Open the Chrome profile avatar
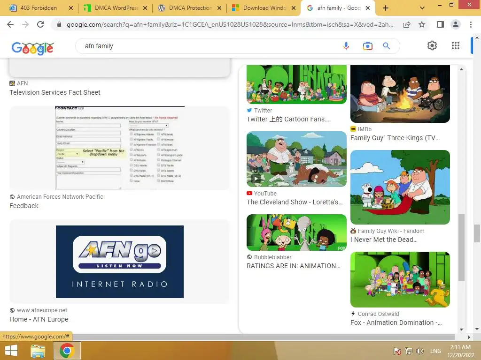Image resolution: width=481 pixels, height=360 pixels. click(x=456, y=24)
